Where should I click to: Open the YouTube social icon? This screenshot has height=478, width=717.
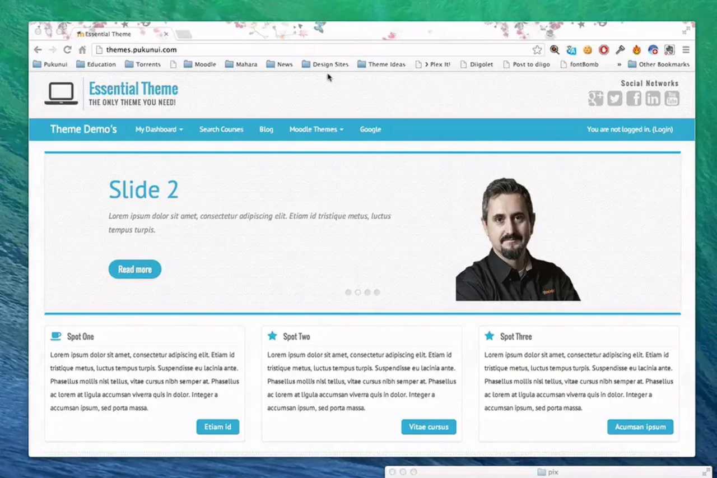click(x=672, y=99)
